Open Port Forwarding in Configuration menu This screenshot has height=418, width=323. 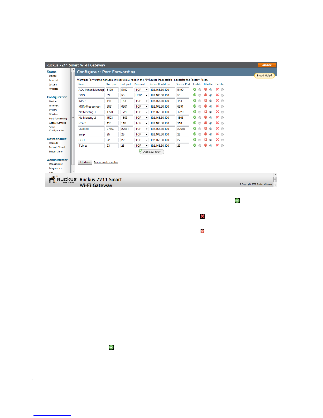(x=58, y=118)
